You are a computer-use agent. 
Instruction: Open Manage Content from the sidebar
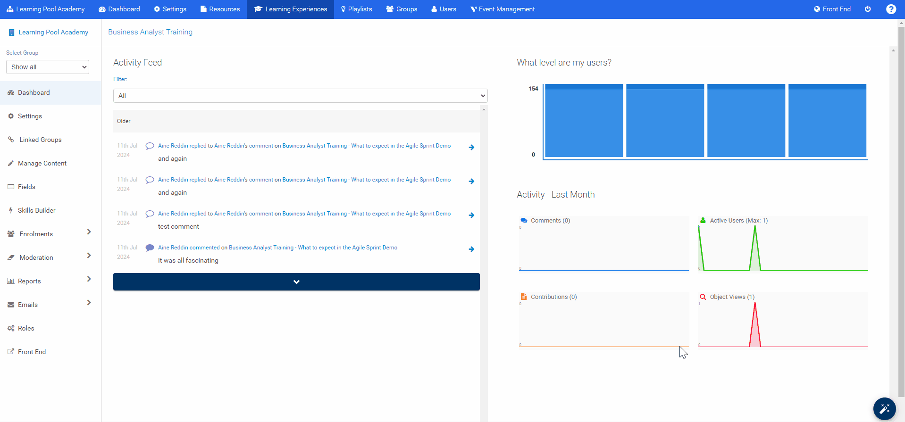42,163
